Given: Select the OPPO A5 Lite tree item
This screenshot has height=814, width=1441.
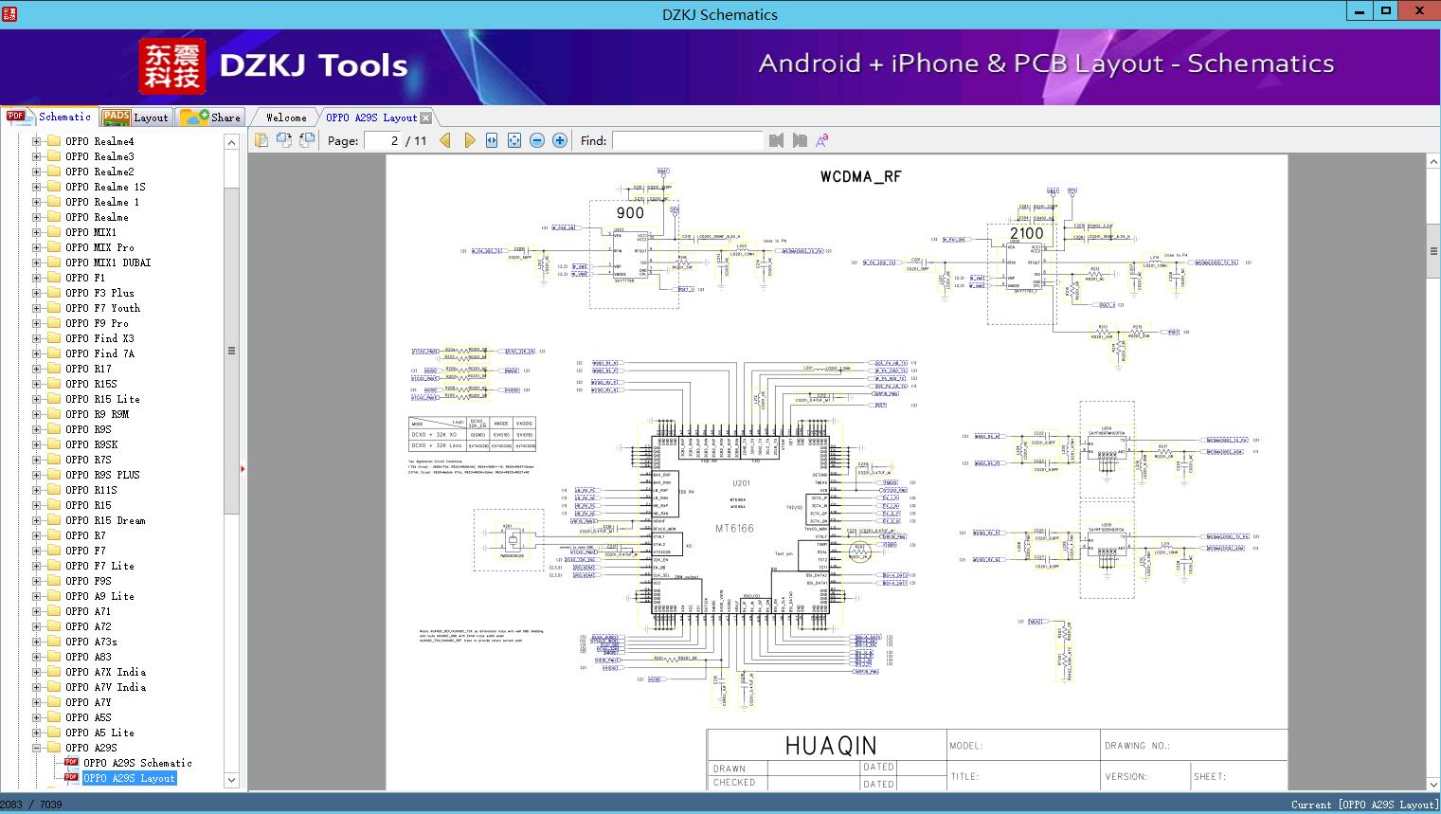Looking at the screenshot, I should 99,733.
